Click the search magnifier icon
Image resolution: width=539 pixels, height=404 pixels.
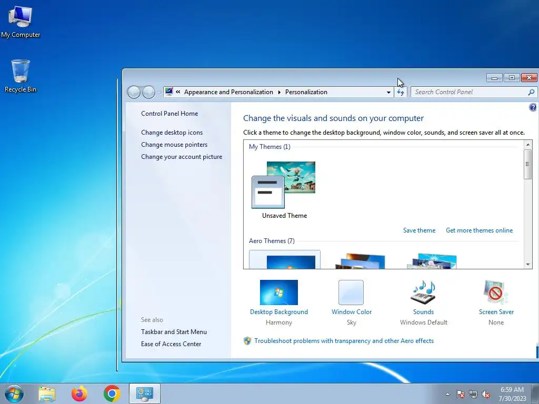(x=531, y=92)
